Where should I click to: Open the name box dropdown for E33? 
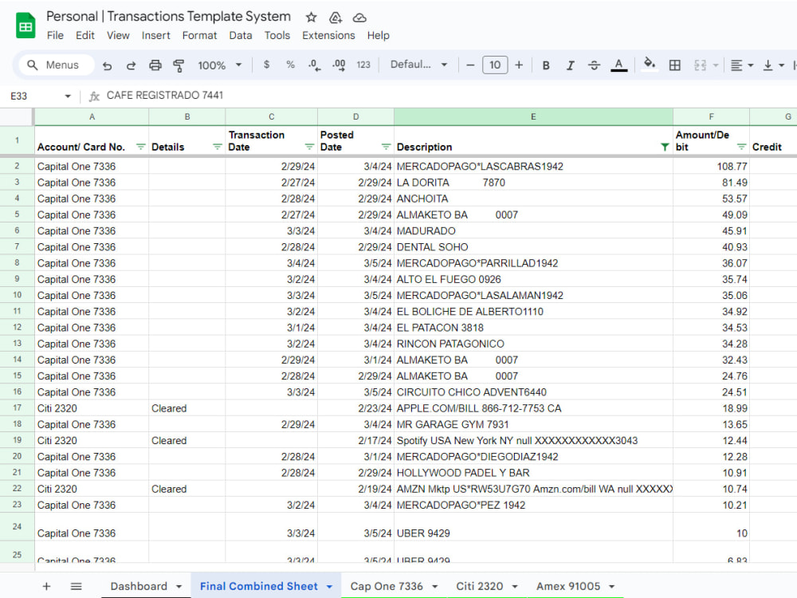tap(67, 96)
